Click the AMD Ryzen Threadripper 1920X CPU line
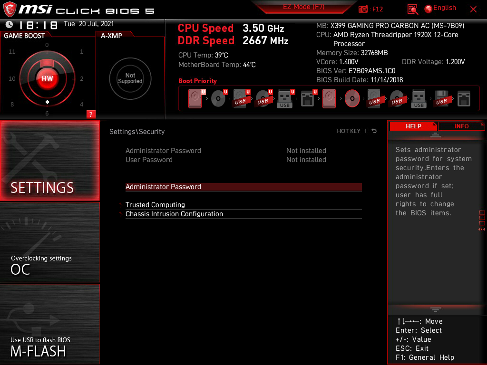This screenshot has width=487, height=365. click(x=387, y=39)
